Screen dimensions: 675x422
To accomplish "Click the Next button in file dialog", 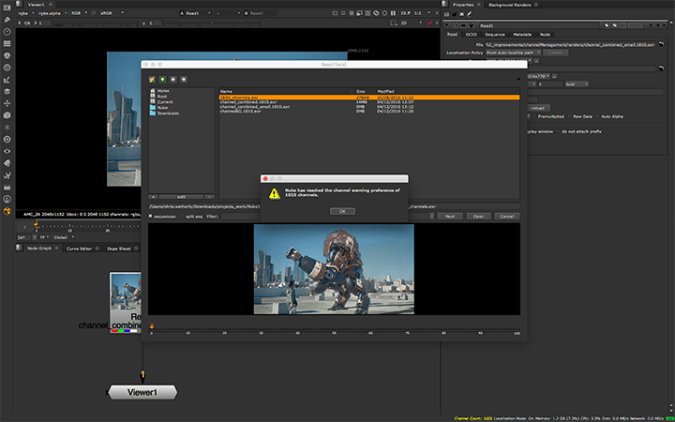I will coord(450,217).
